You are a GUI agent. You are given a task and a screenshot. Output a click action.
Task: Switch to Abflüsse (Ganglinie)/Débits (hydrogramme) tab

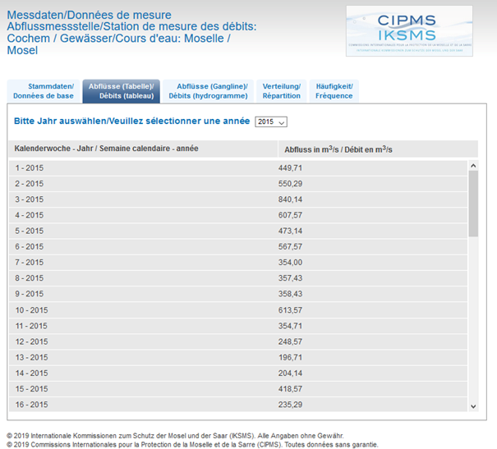[x=208, y=91]
